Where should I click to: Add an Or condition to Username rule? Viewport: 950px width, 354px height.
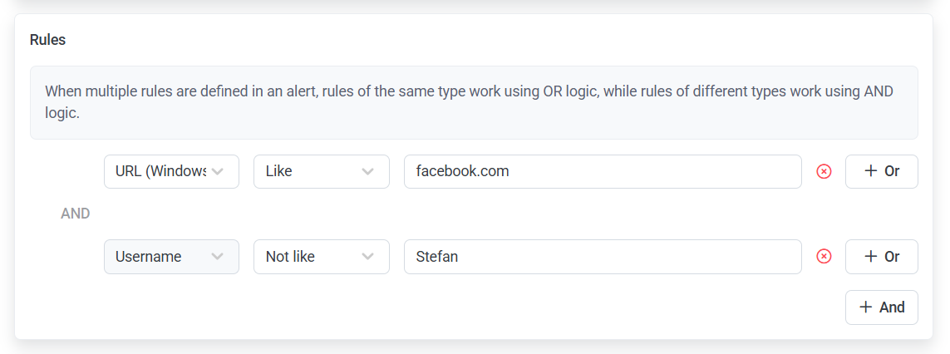click(882, 257)
